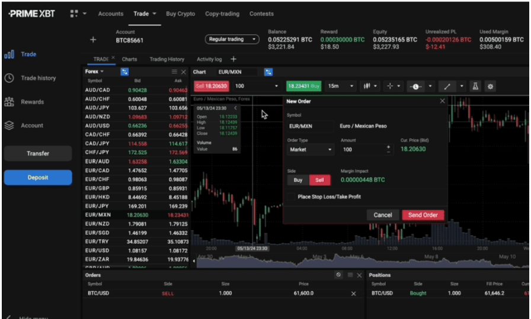Expand the crosshair tool dropdown arrow

tap(399, 86)
